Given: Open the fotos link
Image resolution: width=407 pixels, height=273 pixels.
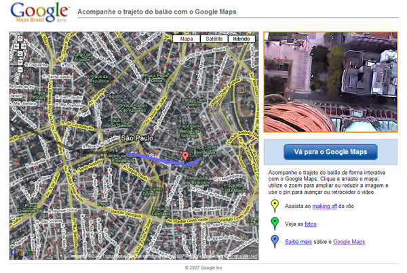Looking at the screenshot, I should pos(311,224).
